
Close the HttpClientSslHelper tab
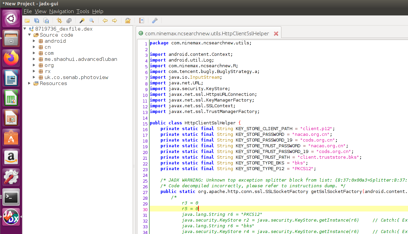276,34
